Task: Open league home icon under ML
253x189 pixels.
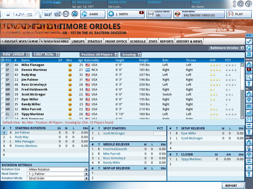Action: (249, 94)
